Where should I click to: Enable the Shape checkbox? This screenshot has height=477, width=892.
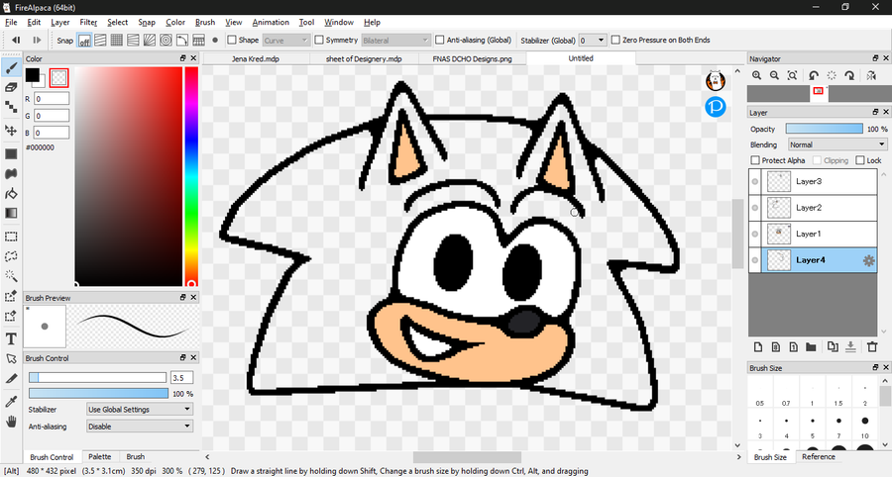pyautogui.click(x=232, y=40)
